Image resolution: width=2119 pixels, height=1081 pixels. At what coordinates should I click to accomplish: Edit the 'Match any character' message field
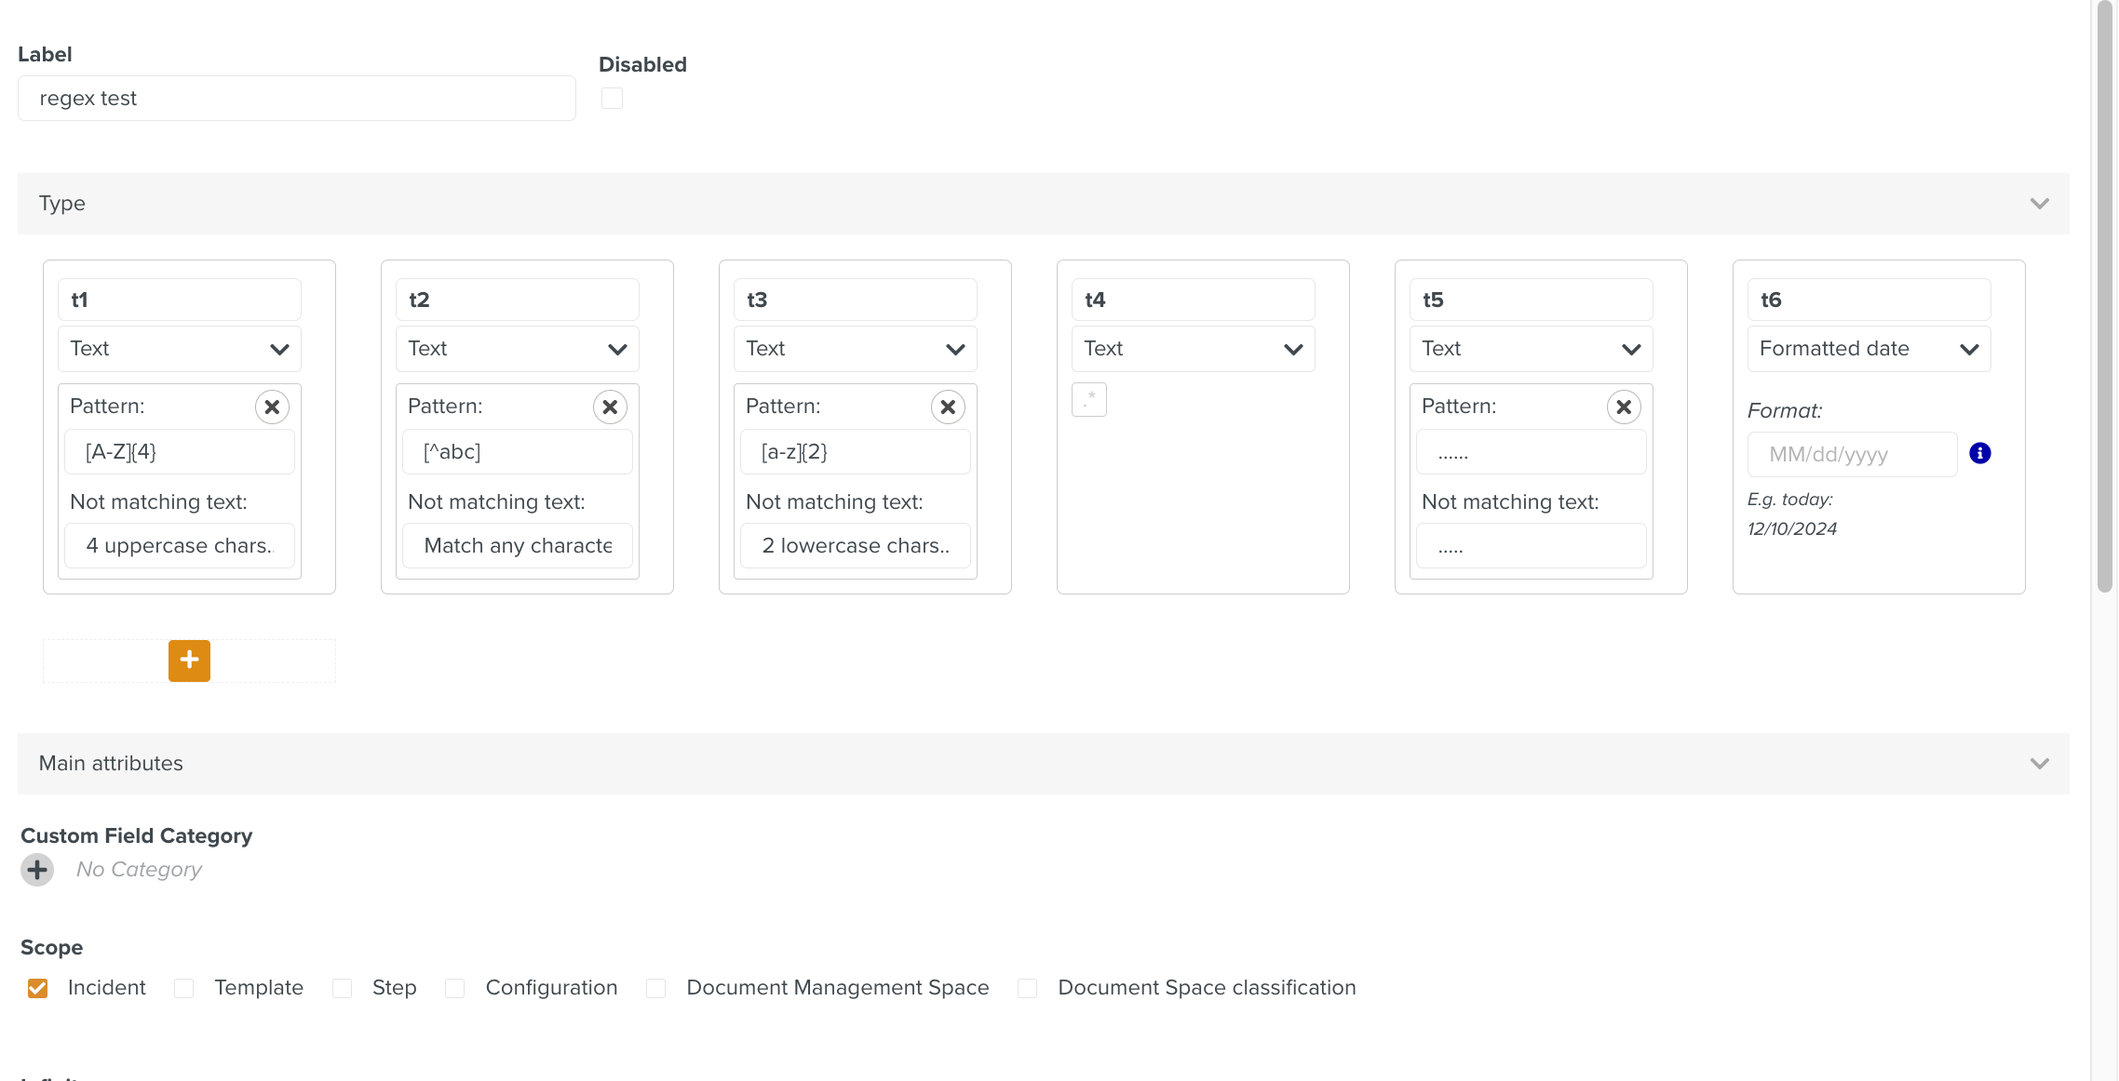click(x=518, y=546)
